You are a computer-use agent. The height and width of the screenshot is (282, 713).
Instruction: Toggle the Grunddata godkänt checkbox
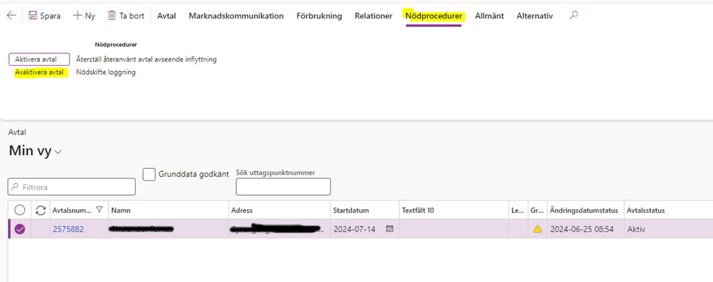tap(149, 174)
